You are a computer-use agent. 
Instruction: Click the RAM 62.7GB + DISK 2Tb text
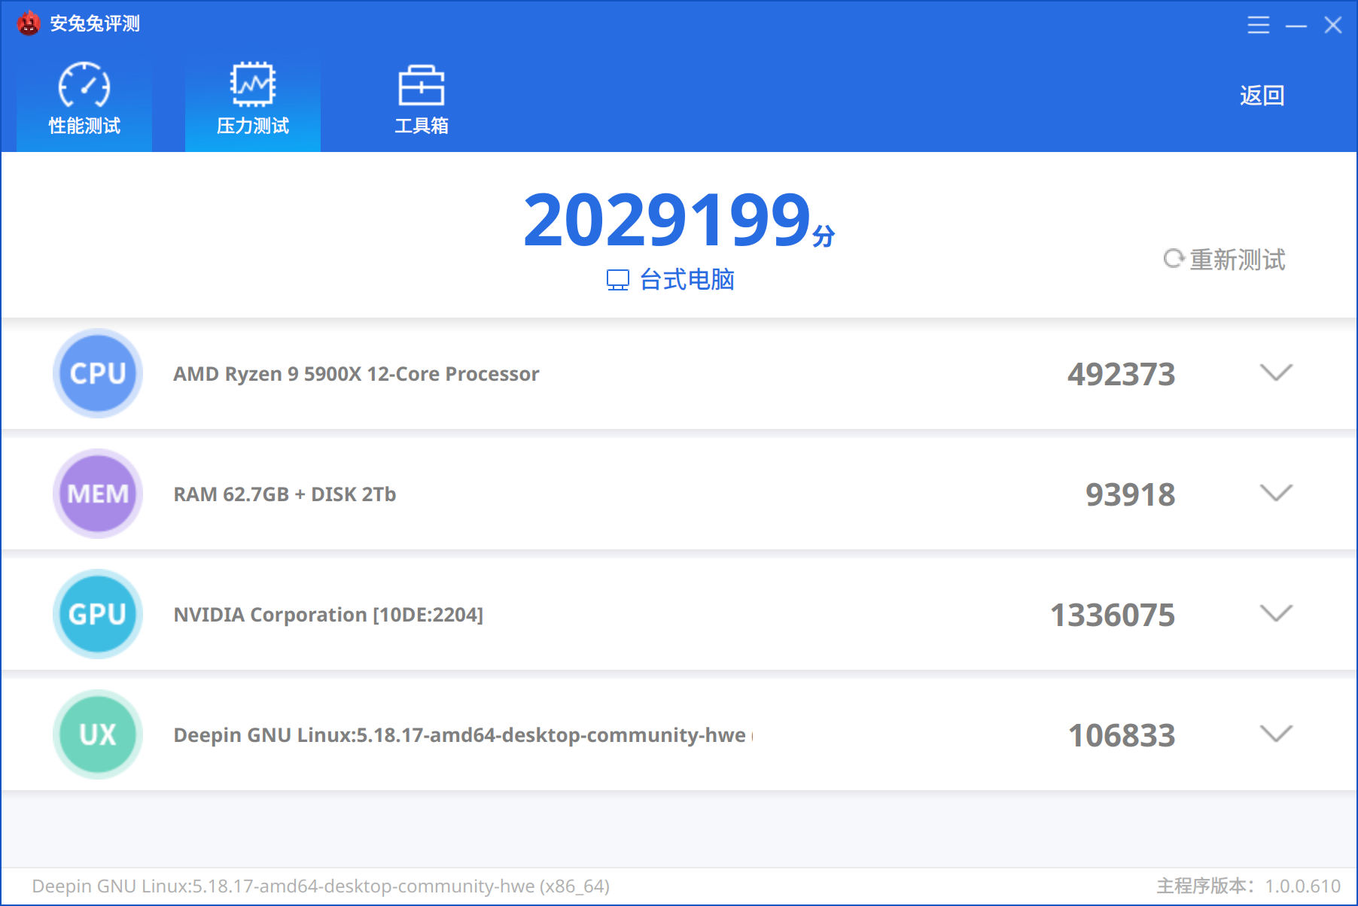[x=285, y=494]
